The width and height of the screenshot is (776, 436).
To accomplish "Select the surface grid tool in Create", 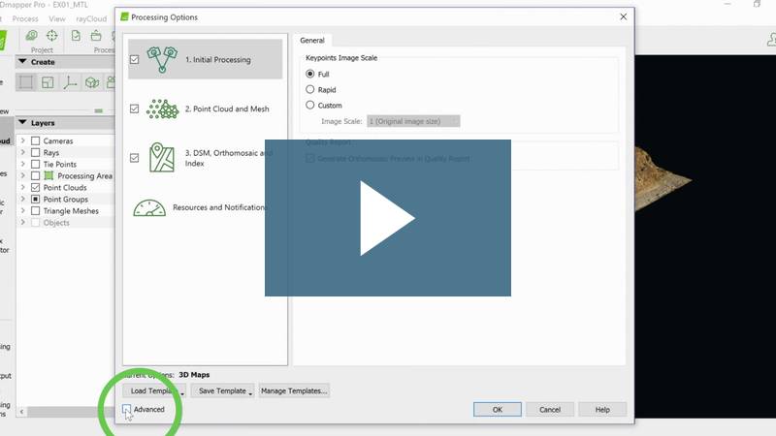I will [x=48, y=82].
